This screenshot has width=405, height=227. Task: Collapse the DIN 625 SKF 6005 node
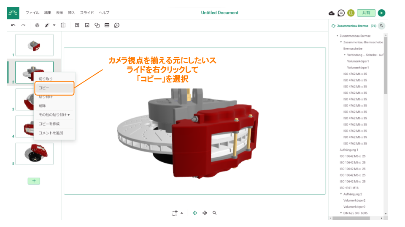pos(341,213)
